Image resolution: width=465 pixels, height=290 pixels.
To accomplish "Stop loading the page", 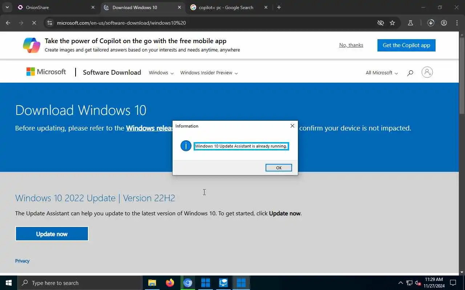I will [34, 23].
